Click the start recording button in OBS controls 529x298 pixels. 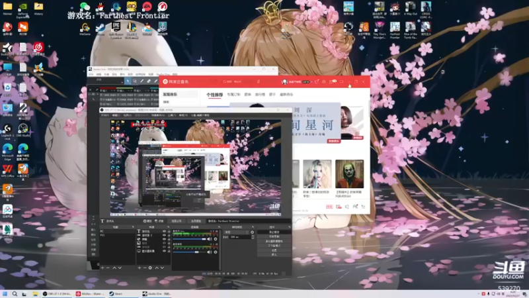[x=274, y=236]
